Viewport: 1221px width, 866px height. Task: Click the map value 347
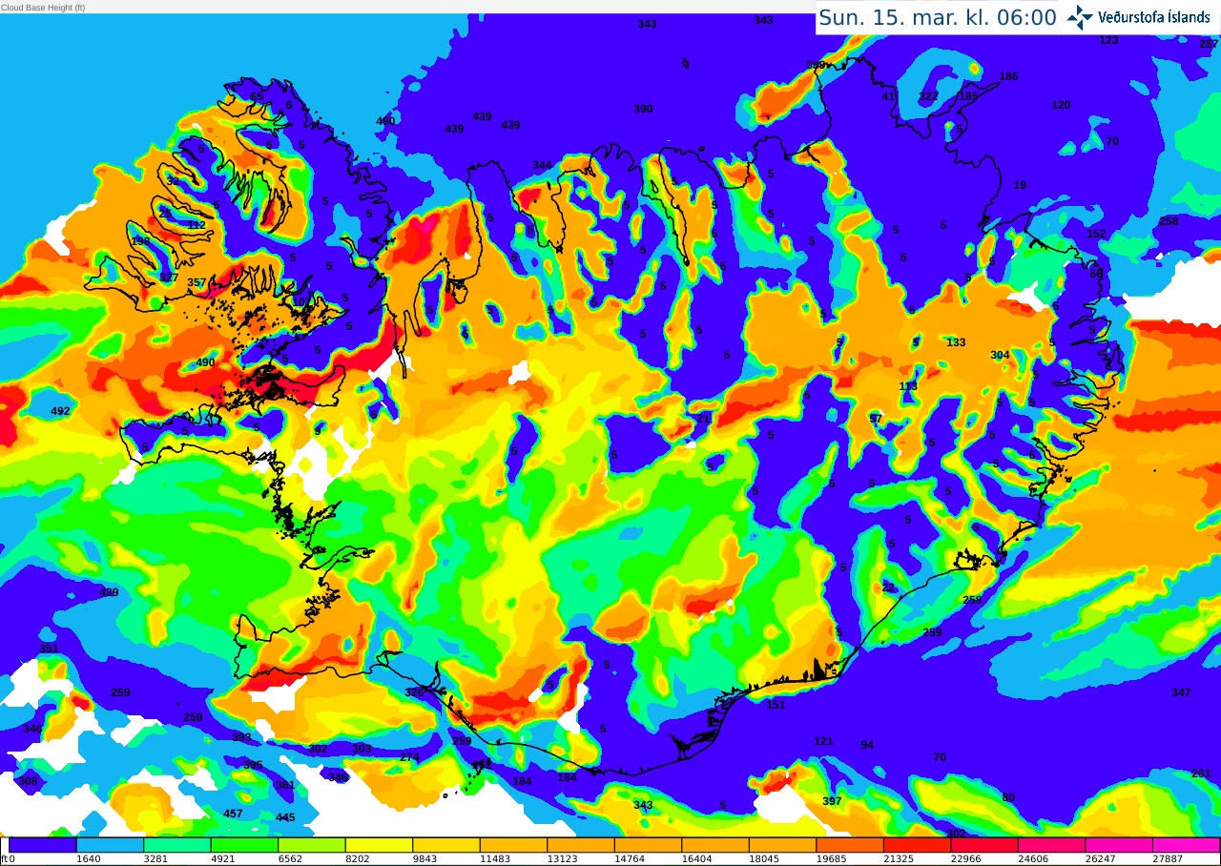tap(1181, 692)
